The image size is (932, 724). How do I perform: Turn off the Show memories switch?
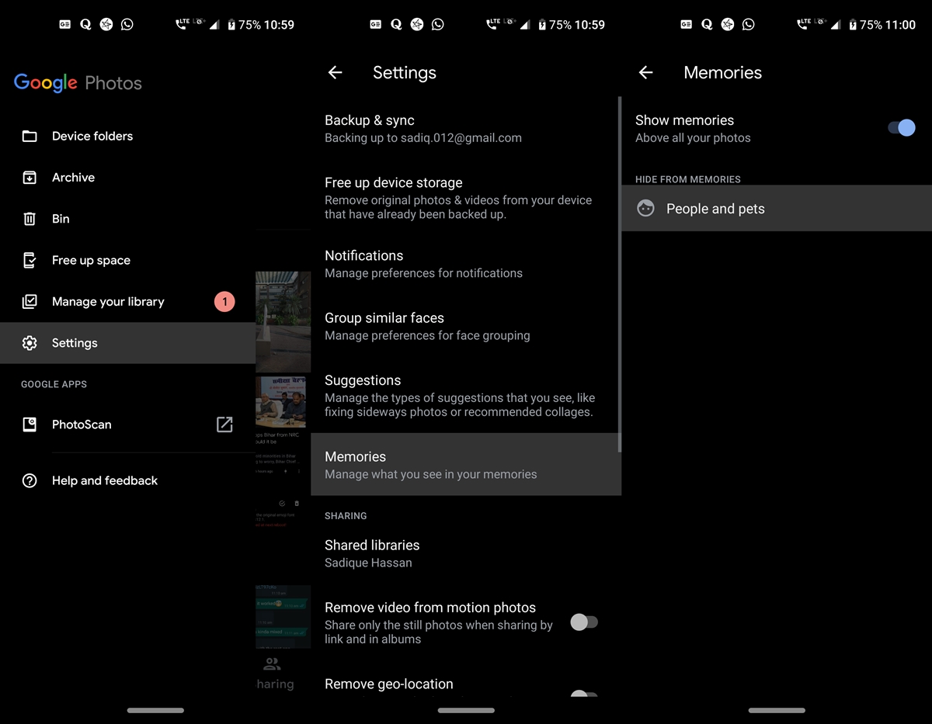pos(902,128)
